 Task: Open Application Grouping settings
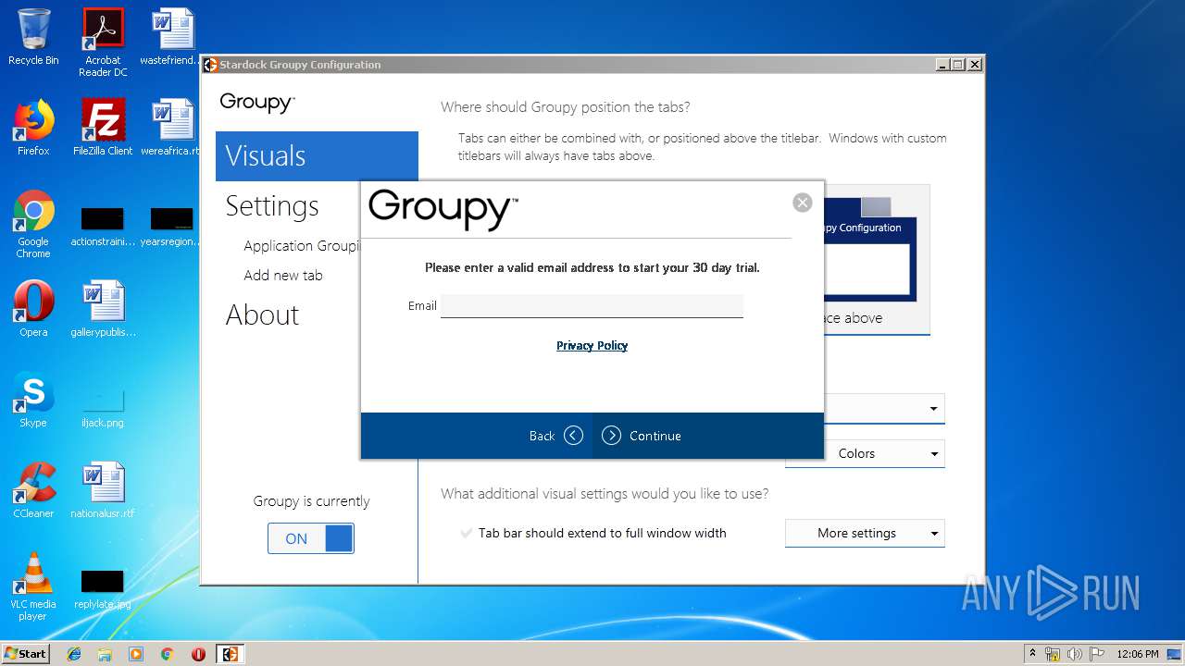pos(302,246)
